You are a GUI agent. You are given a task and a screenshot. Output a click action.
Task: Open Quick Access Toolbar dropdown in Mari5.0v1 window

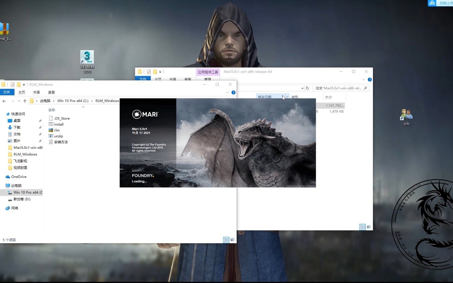tap(160, 72)
